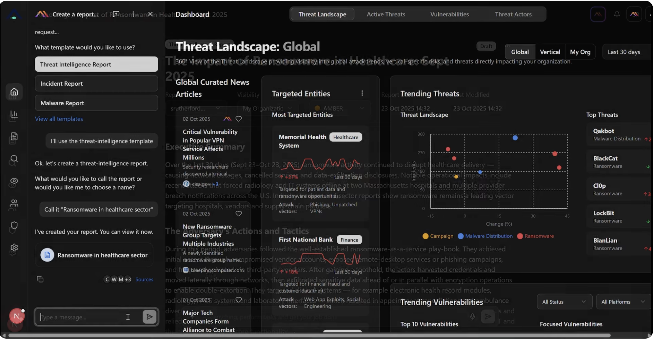Send the chat message with the arrow button
This screenshot has height=340, width=653.
(149, 317)
